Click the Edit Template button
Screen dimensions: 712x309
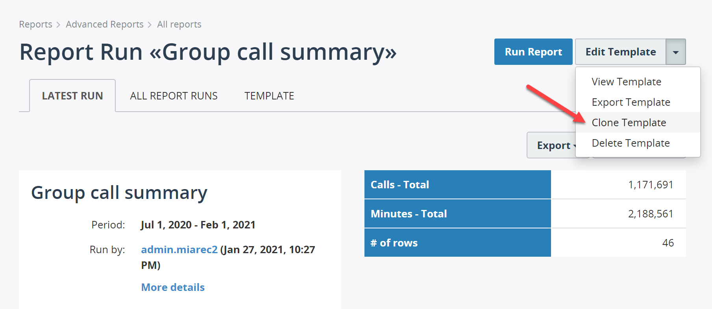click(x=620, y=52)
